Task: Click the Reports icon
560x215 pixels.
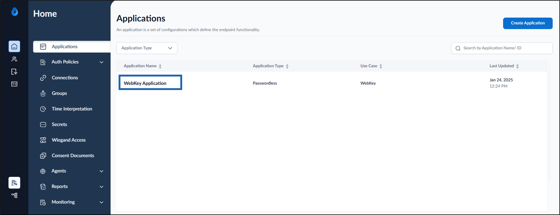Action: tap(43, 186)
